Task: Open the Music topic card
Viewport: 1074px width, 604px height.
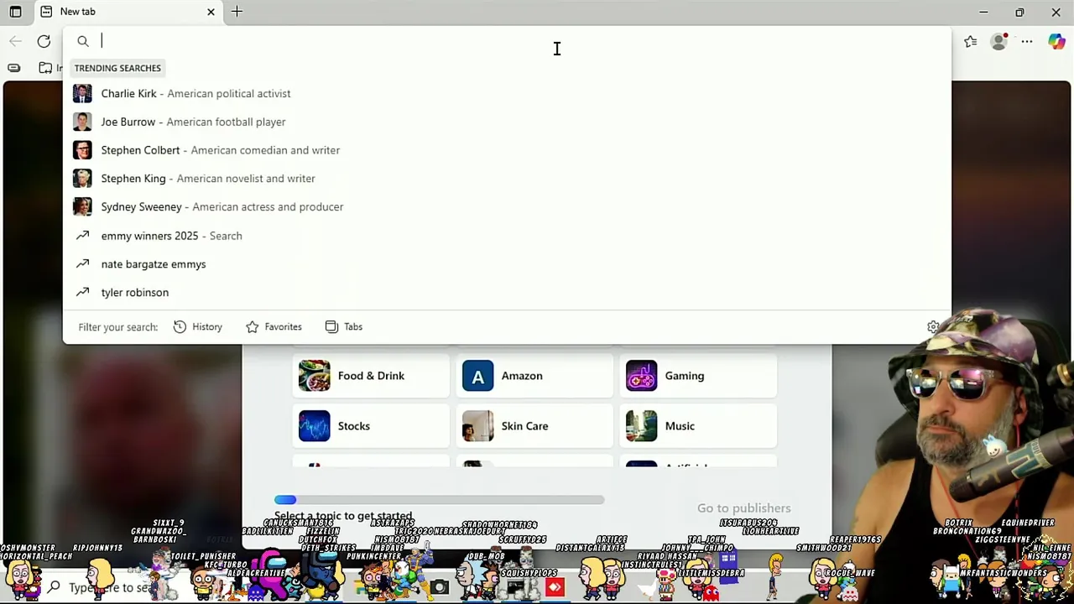Action: (699, 426)
